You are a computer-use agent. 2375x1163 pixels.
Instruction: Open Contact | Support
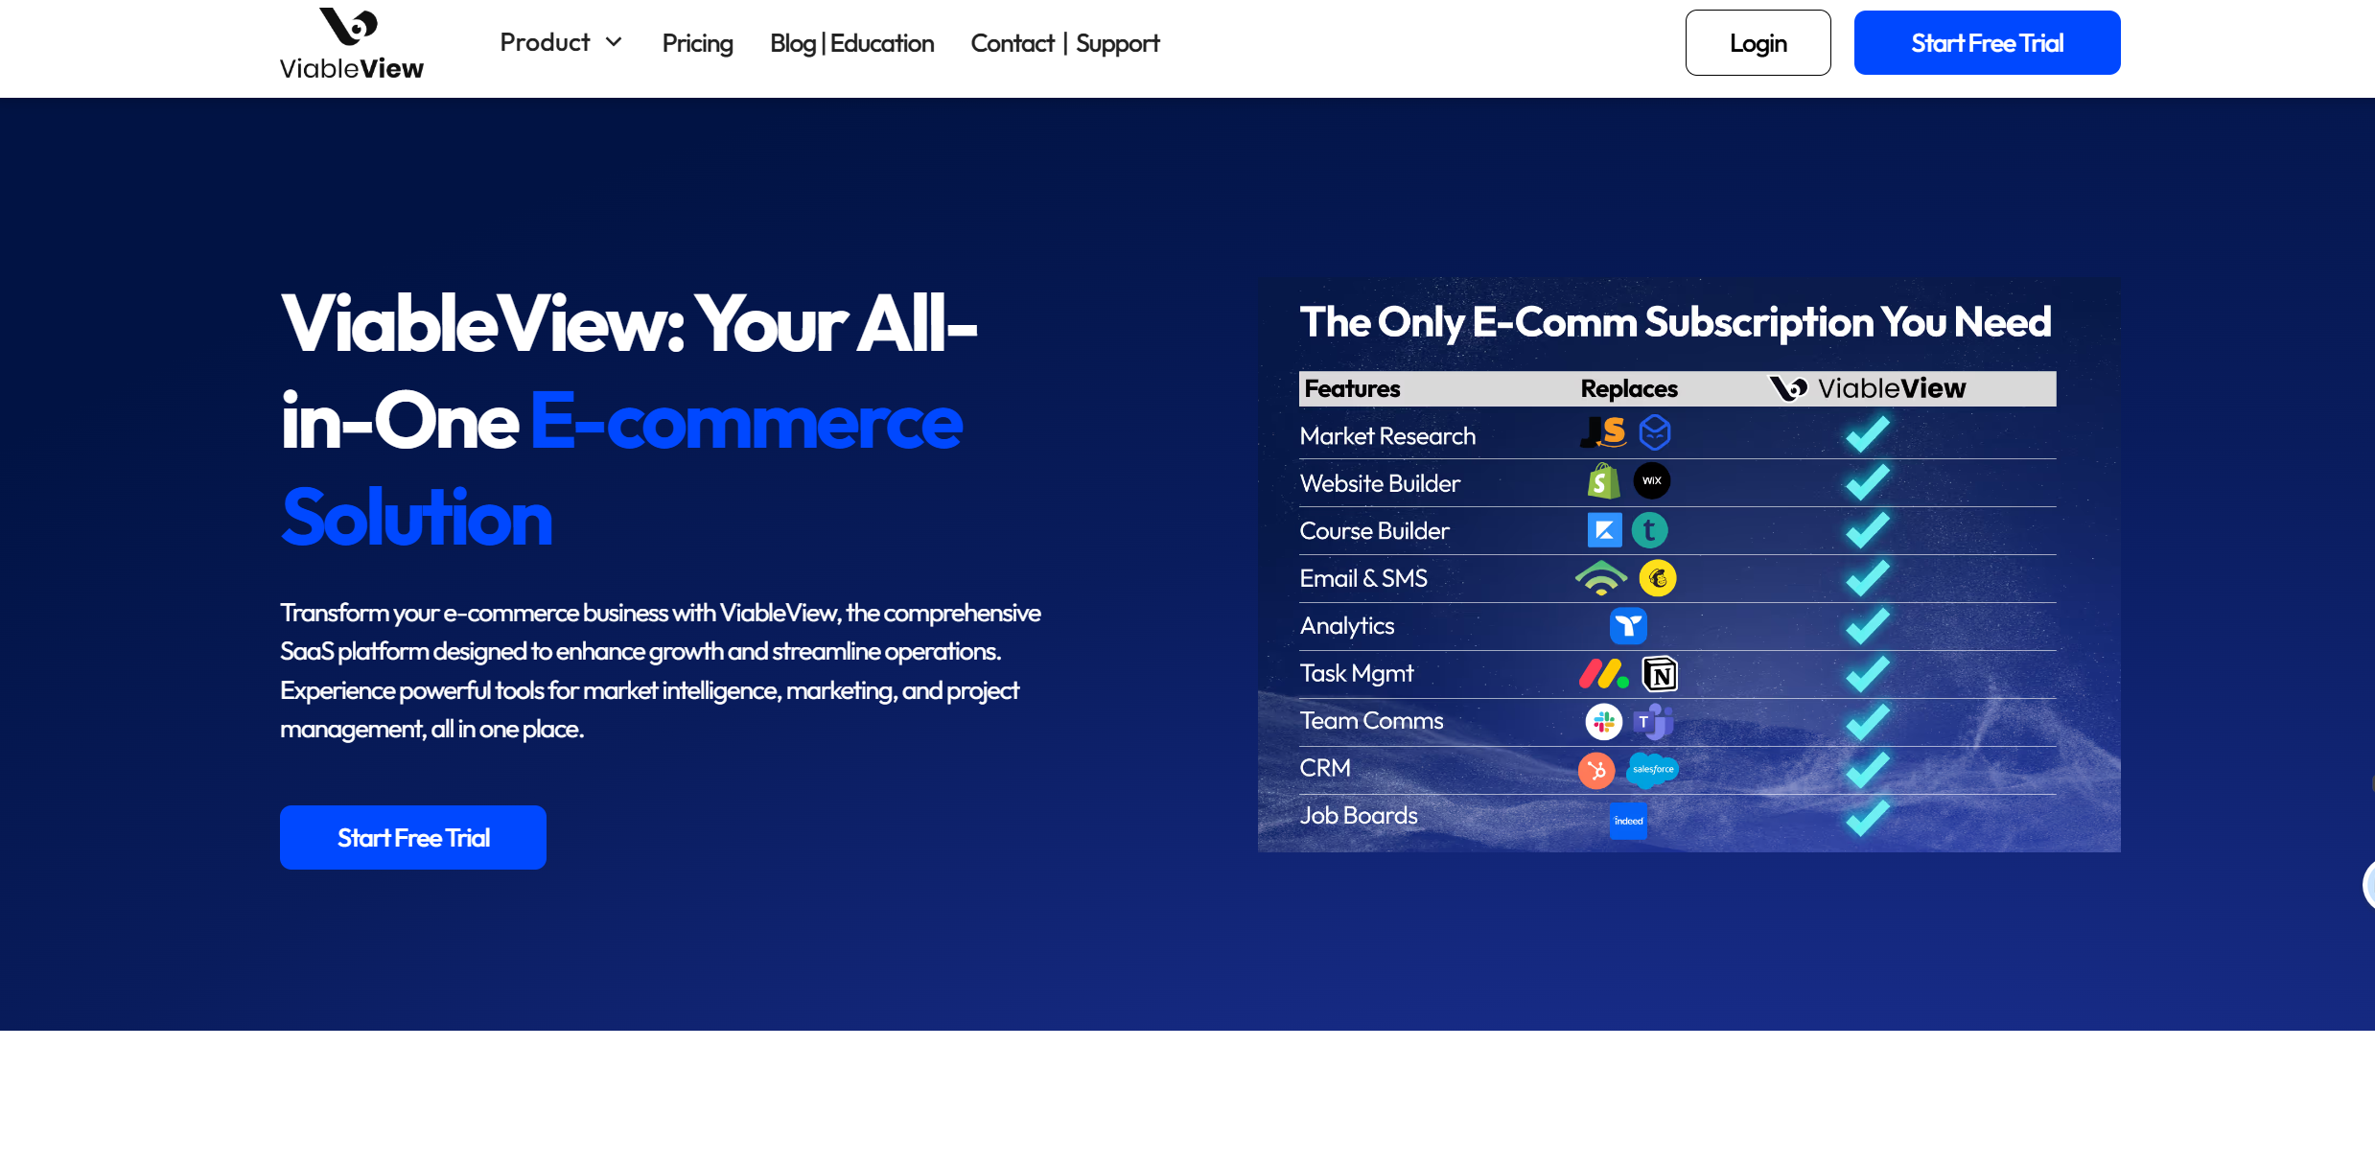tap(1064, 43)
